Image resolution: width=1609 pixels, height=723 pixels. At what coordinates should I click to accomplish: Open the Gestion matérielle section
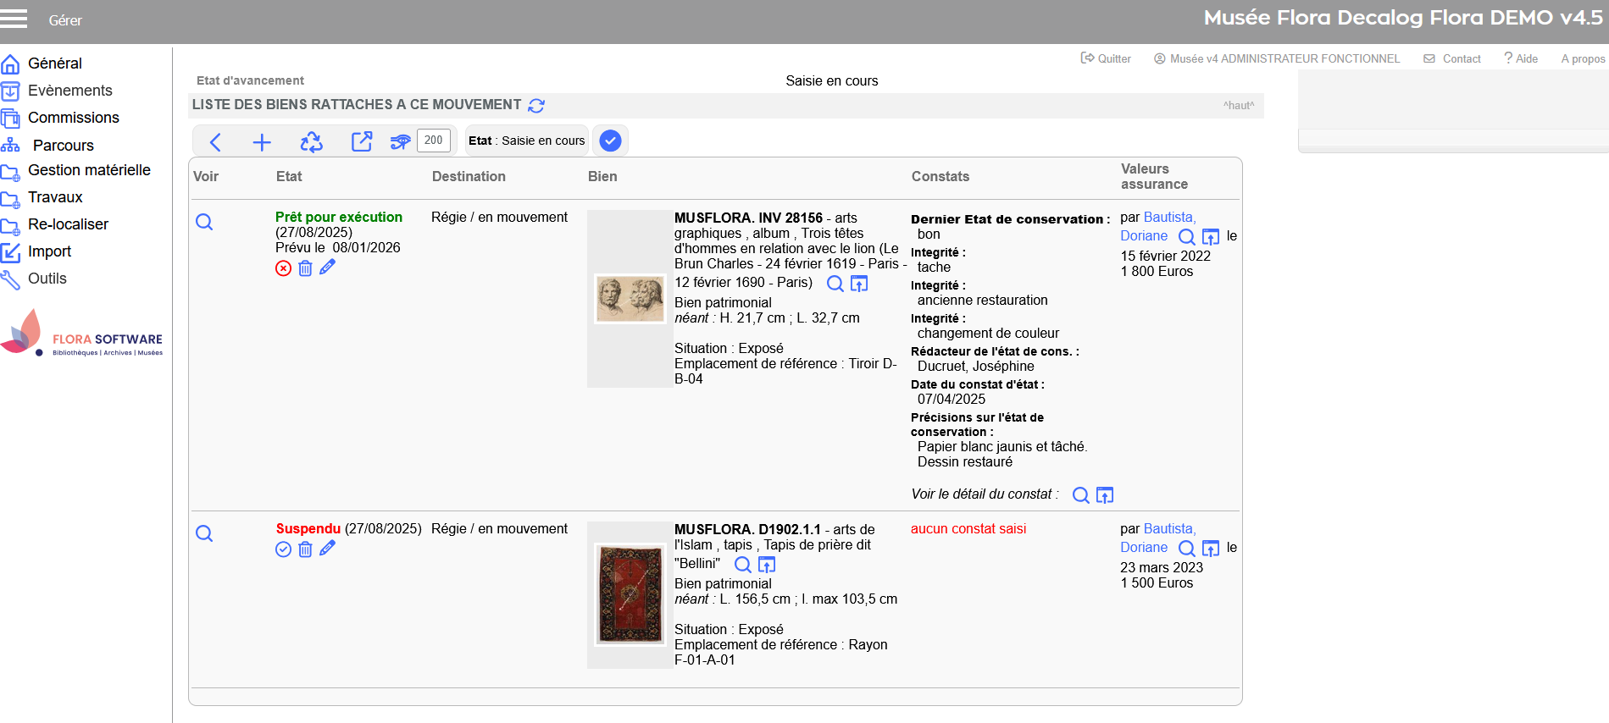(89, 170)
